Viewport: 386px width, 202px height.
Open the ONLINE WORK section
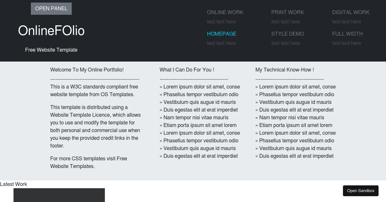coord(225,12)
